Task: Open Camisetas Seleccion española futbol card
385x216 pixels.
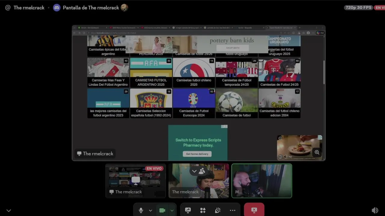Action: pos(151,103)
